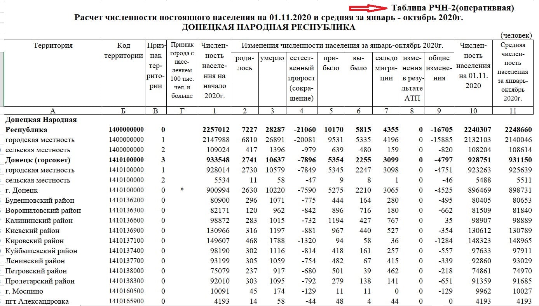Click г. Моспино population value 9962

(x=483, y=291)
